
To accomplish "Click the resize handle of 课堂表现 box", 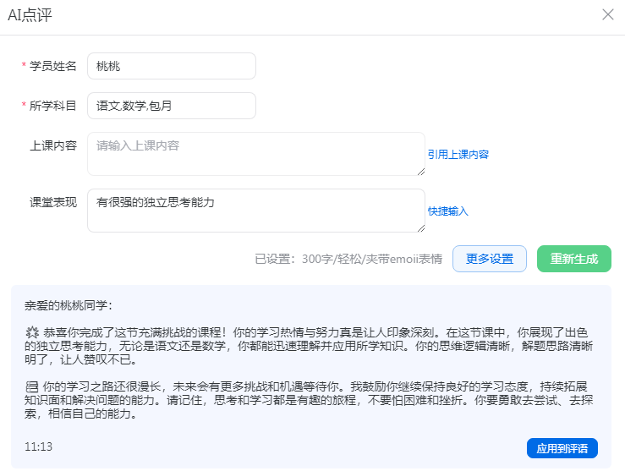I will (x=420, y=227).
